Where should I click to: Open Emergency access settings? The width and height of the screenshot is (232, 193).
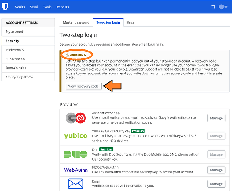coord(28,77)
